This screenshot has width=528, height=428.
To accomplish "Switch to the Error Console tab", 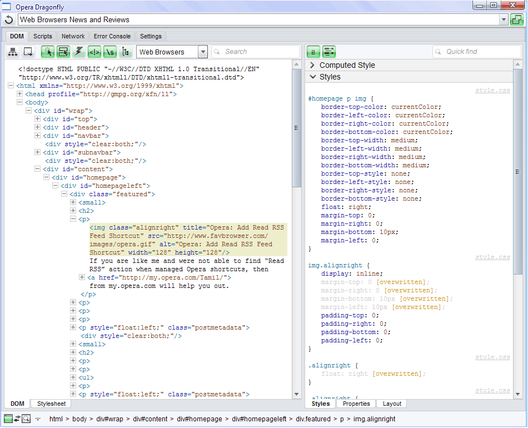I will coord(112,36).
